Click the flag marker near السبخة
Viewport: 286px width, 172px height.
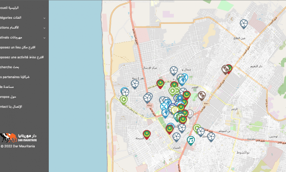(147, 134)
